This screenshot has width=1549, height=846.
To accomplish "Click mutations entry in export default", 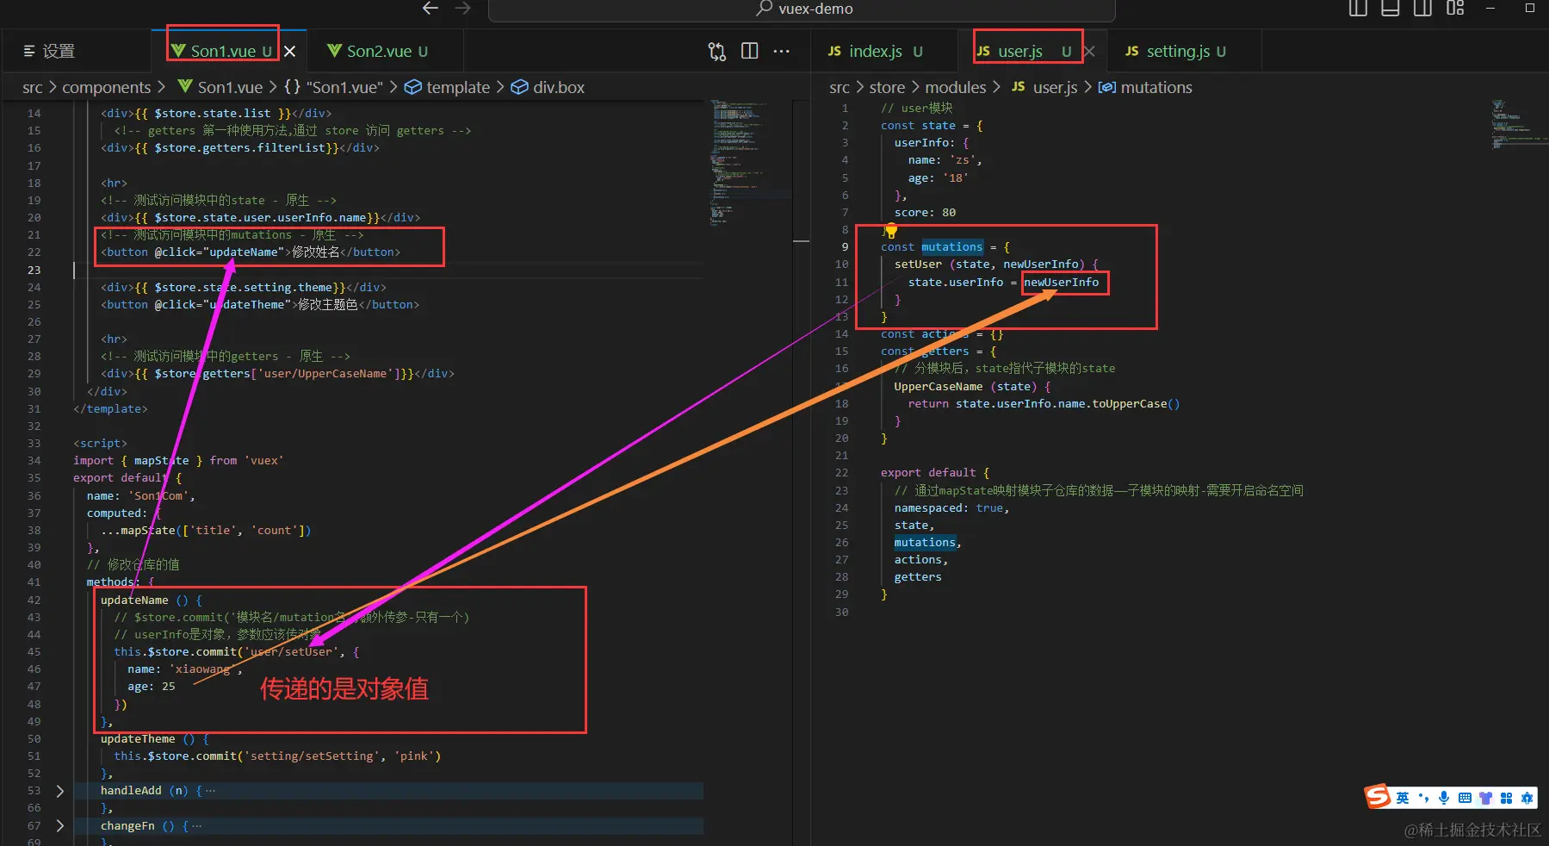I will click(x=925, y=542).
